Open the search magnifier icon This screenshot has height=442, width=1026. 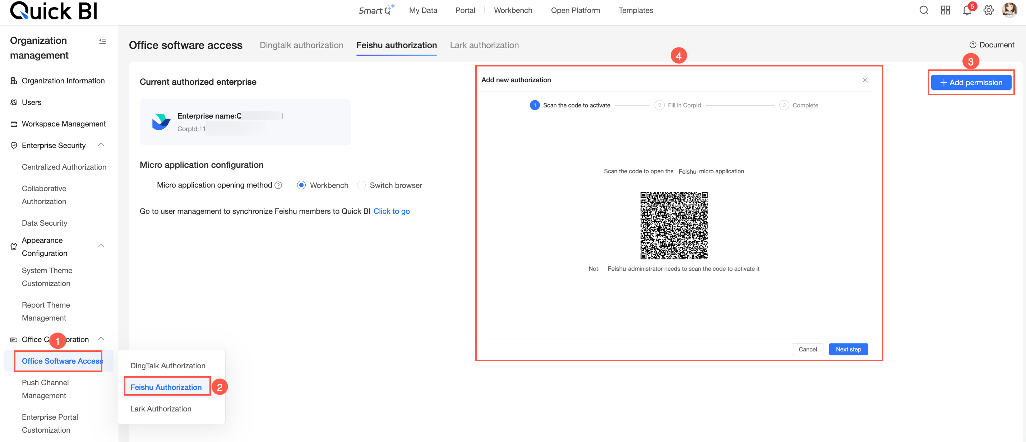pyautogui.click(x=924, y=10)
